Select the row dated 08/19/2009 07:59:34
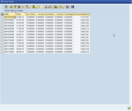 tap(2, 20)
